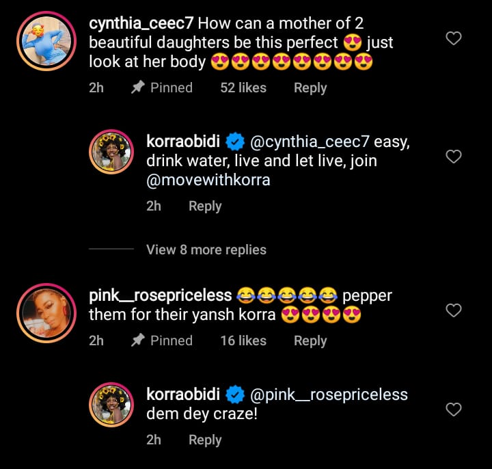Reply to pink__rosepriceless's comment
This screenshot has height=469, width=492.
[310, 340]
